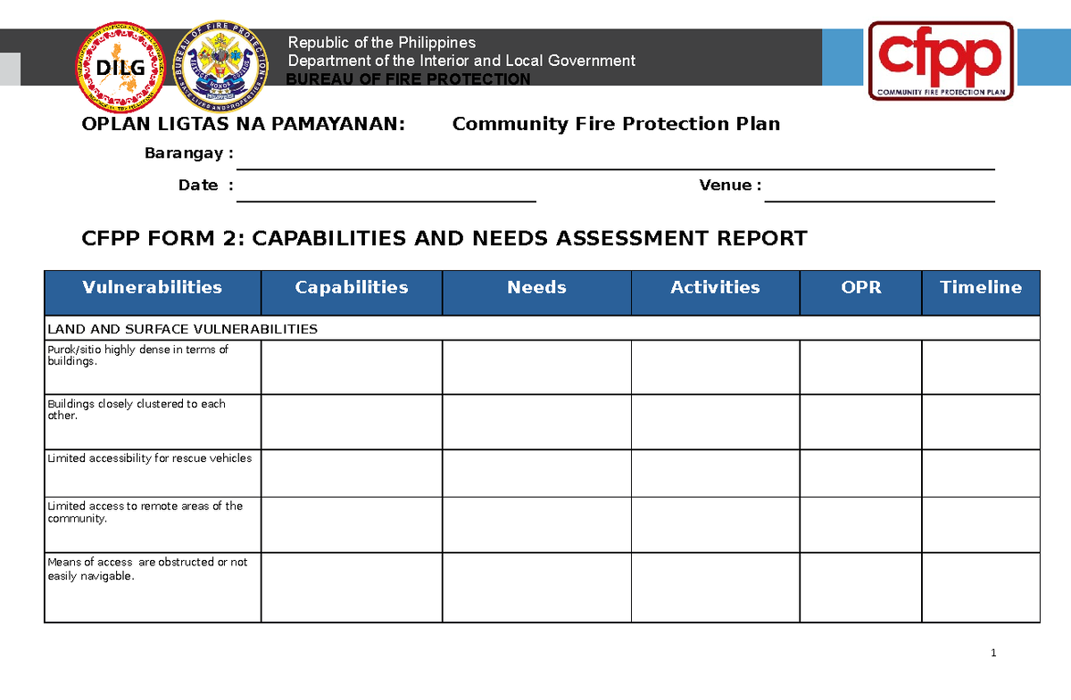The height and width of the screenshot is (700, 1071).
Task: Select the Vulnerabilities column header
Action: pyautogui.click(x=152, y=287)
